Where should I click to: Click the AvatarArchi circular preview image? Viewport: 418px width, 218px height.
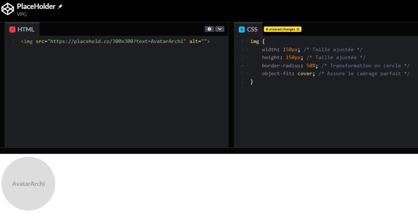[28, 184]
